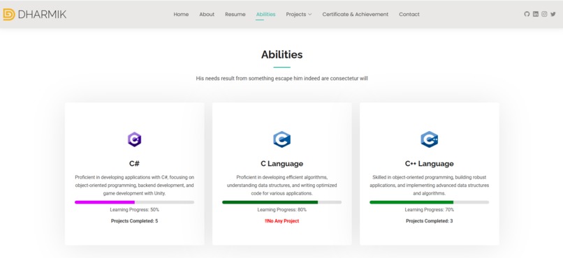Open the About nav link
The height and width of the screenshot is (258, 563).
click(x=207, y=15)
